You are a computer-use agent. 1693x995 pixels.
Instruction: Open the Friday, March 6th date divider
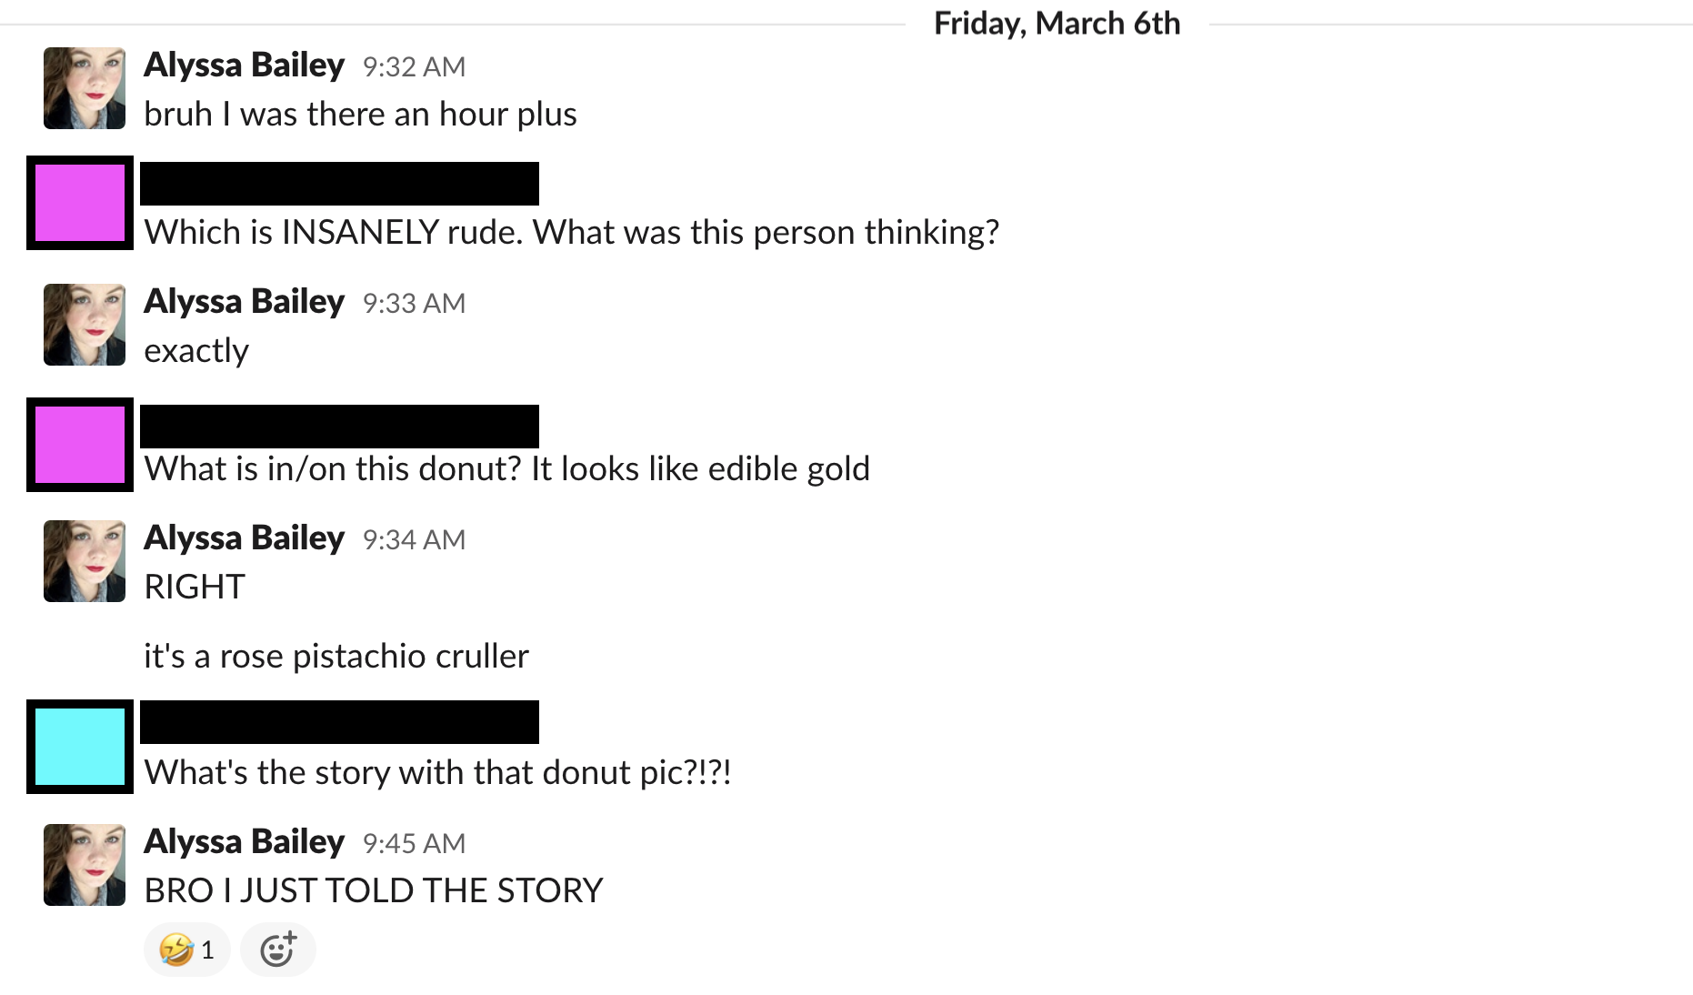click(x=1057, y=24)
